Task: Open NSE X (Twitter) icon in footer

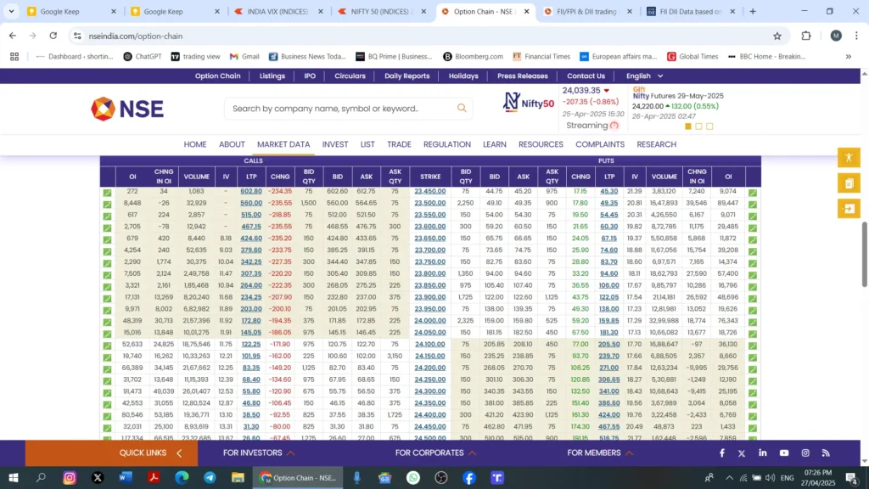Action: tap(742, 453)
